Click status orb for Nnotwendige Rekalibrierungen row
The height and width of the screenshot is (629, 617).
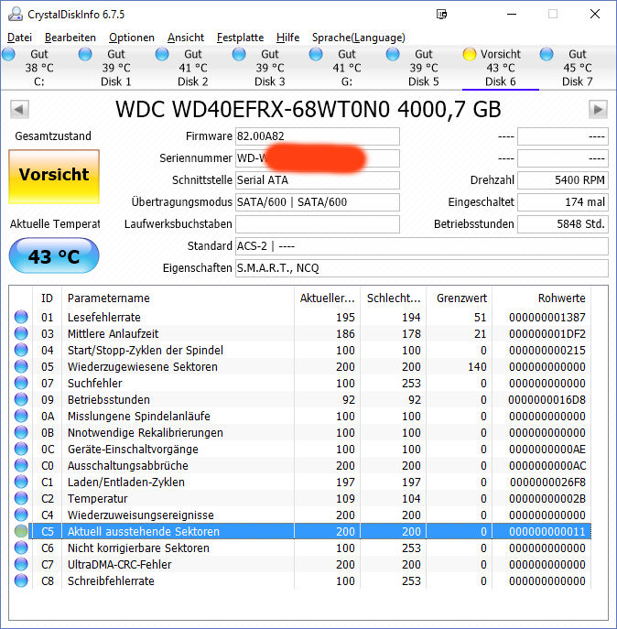point(21,432)
